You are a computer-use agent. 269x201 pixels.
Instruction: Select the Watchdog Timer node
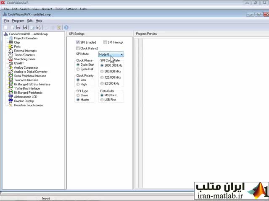pos(24,59)
